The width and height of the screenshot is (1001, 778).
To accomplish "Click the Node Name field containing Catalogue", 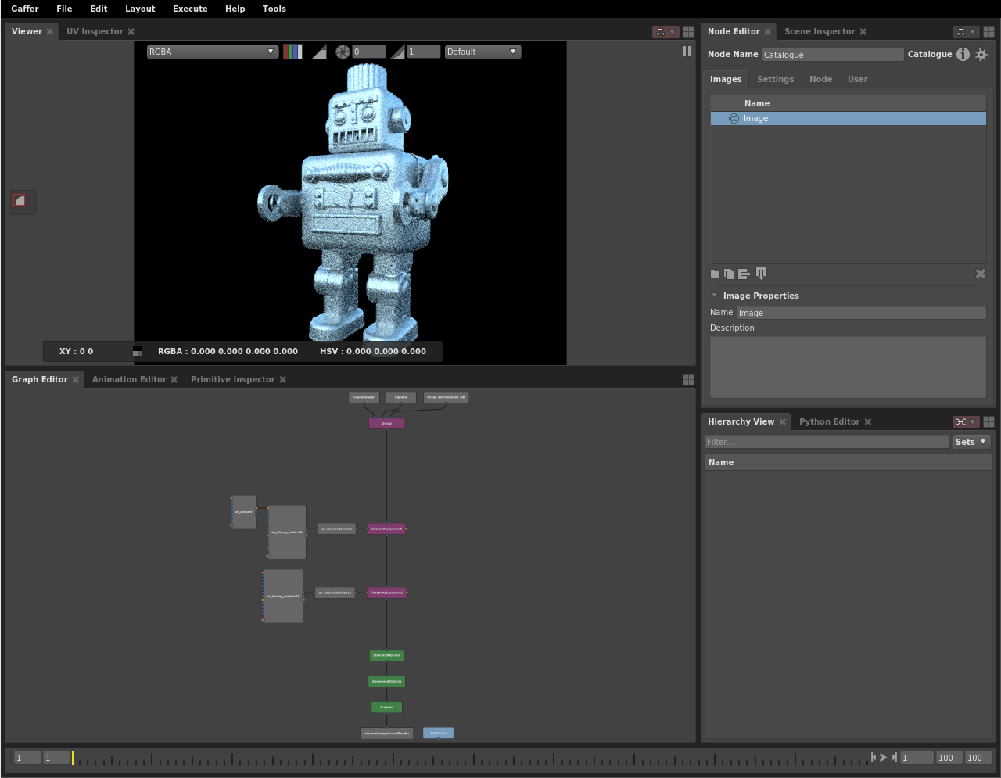I will point(833,55).
